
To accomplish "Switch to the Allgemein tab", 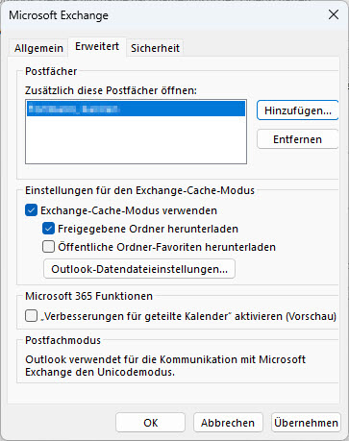I will tap(38, 48).
